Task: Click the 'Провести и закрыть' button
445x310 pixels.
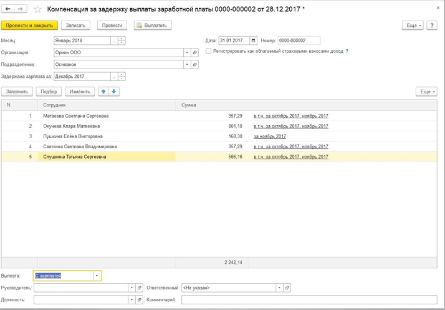Action: point(29,26)
